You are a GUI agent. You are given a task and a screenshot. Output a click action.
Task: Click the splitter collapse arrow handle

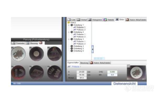93,49
